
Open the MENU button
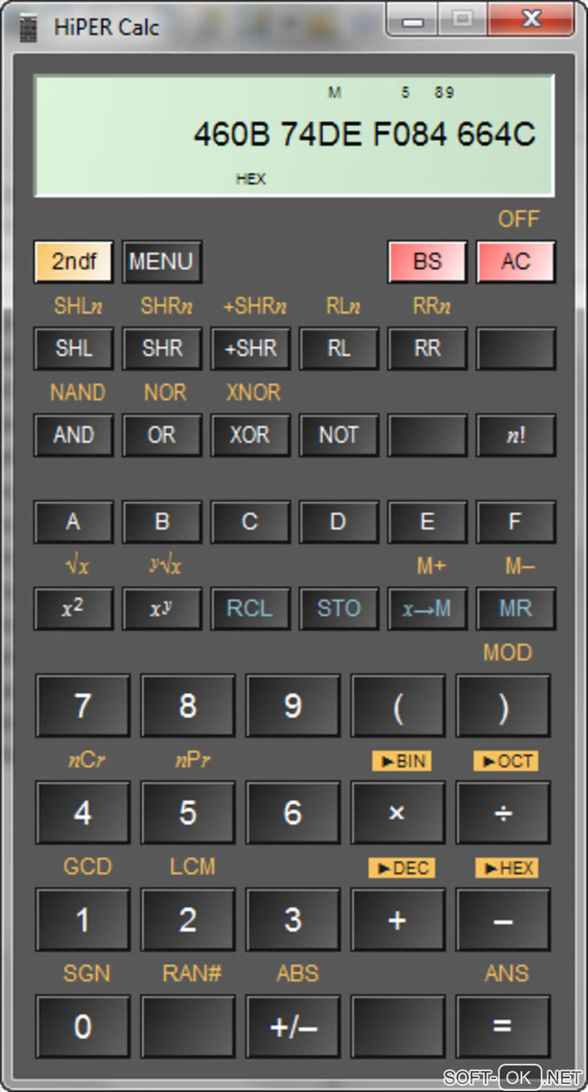161,261
